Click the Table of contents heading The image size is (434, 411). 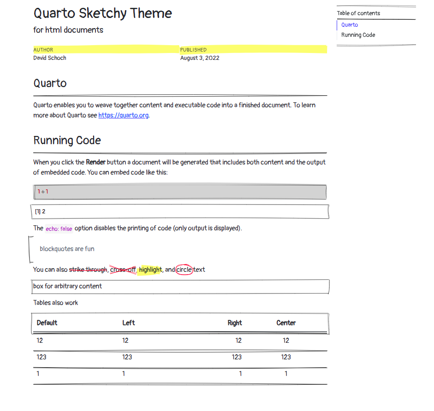[x=358, y=13]
